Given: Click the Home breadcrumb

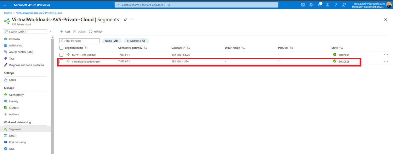Looking at the screenshot, I should (8, 13).
